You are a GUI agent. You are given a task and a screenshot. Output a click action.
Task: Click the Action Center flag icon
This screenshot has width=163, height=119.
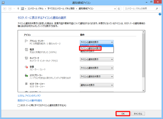[26, 41]
